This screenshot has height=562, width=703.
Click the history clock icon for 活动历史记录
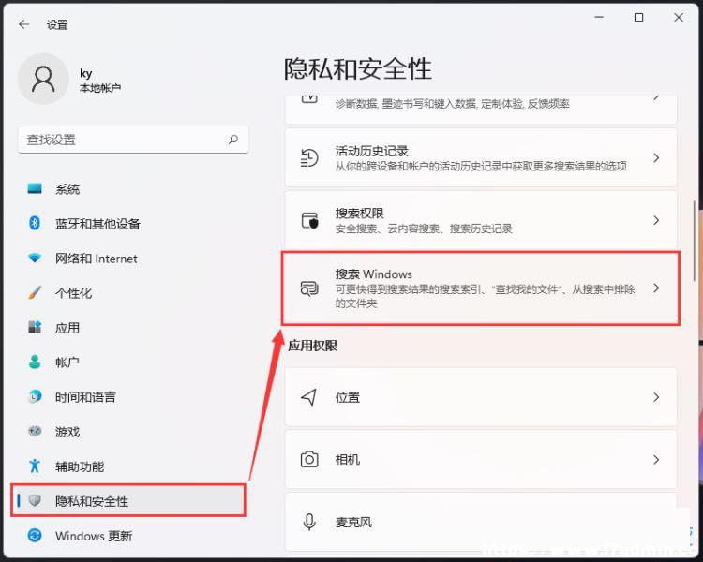click(x=309, y=157)
